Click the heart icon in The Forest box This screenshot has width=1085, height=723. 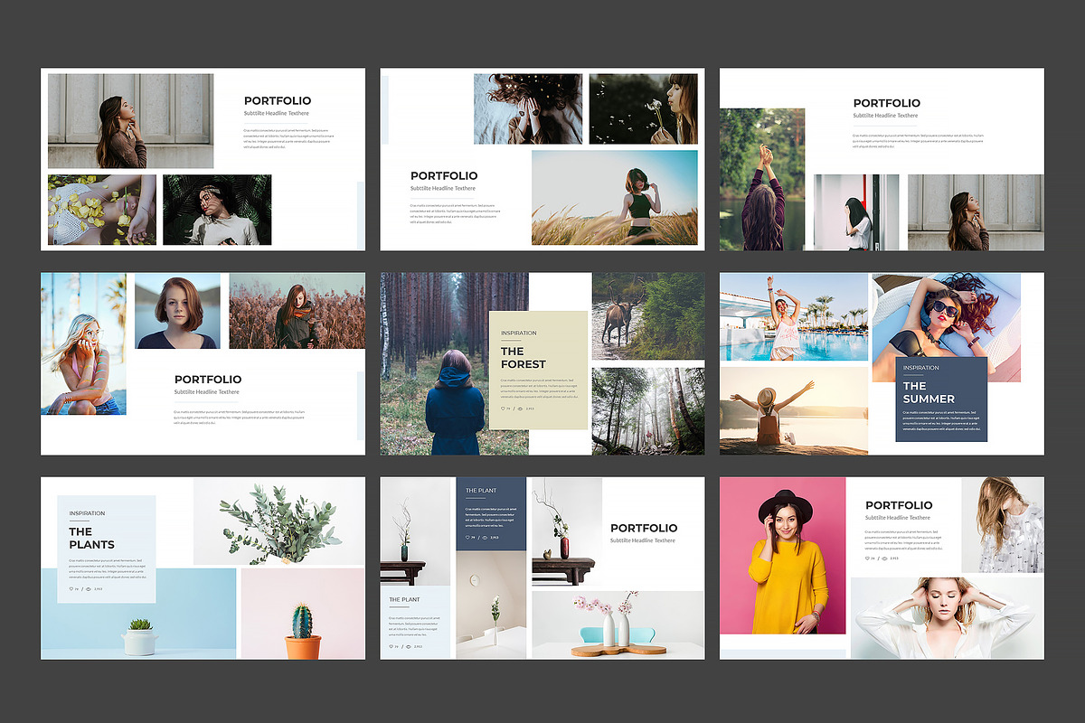pyautogui.click(x=504, y=408)
